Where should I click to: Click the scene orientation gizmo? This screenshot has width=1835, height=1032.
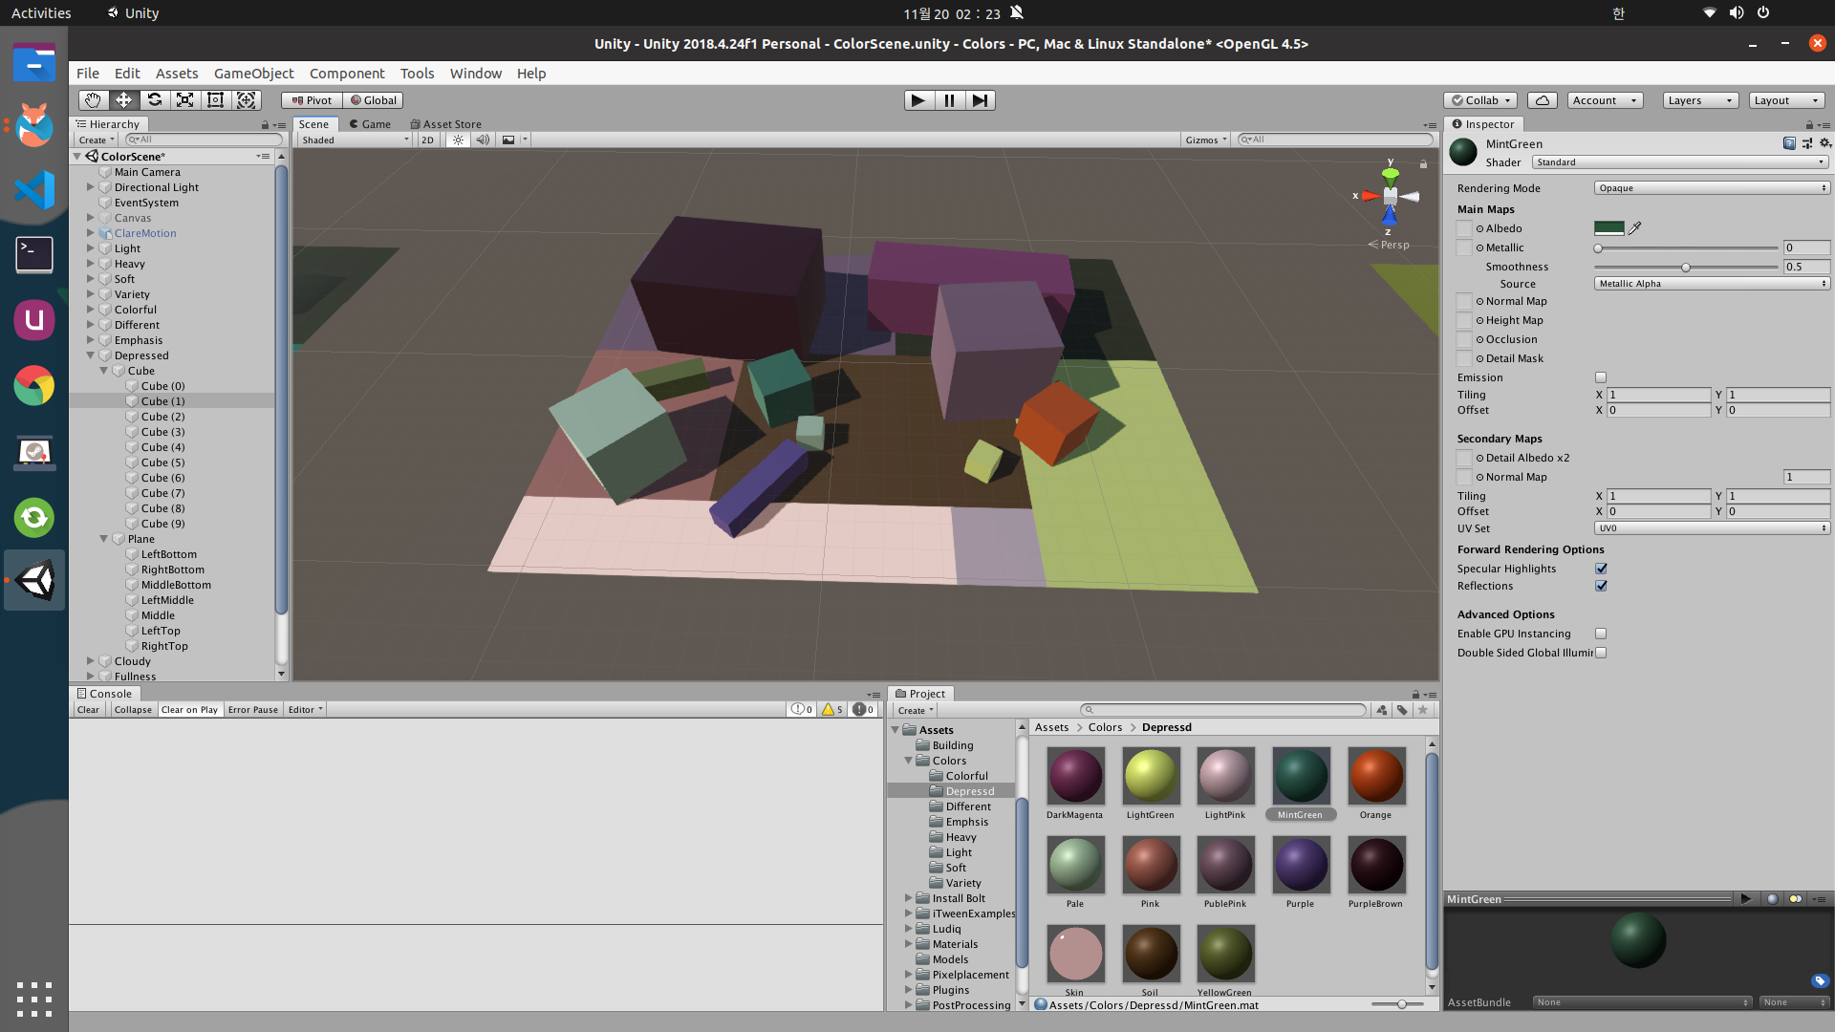pyautogui.click(x=1390, y=196)
